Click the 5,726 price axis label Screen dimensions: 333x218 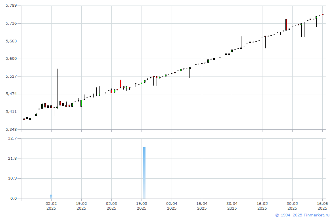(x=11, y=23)
